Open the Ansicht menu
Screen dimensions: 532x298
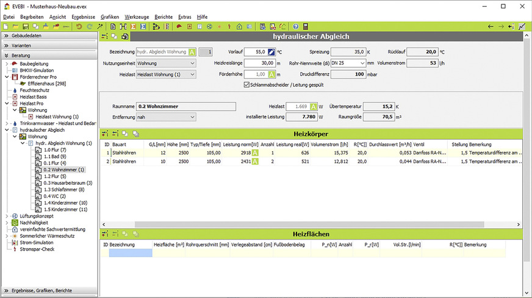[x=58, y=17]
